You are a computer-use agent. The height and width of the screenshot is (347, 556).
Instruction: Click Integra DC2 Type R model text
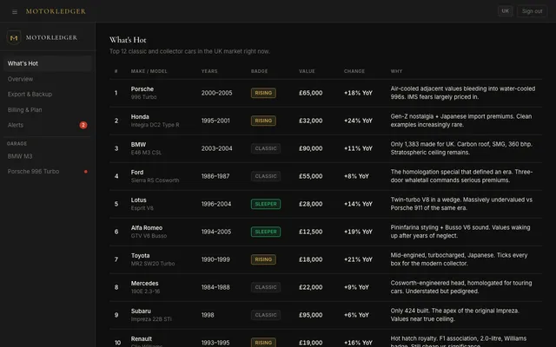pos(155,125)
